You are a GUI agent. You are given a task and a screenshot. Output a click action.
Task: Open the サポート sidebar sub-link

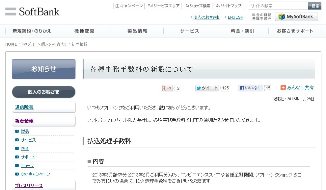28,157
